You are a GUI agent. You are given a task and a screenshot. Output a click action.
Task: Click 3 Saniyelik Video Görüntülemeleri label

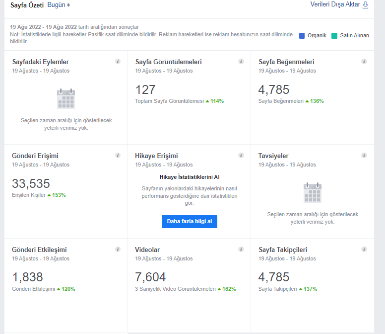coord(175,289)
